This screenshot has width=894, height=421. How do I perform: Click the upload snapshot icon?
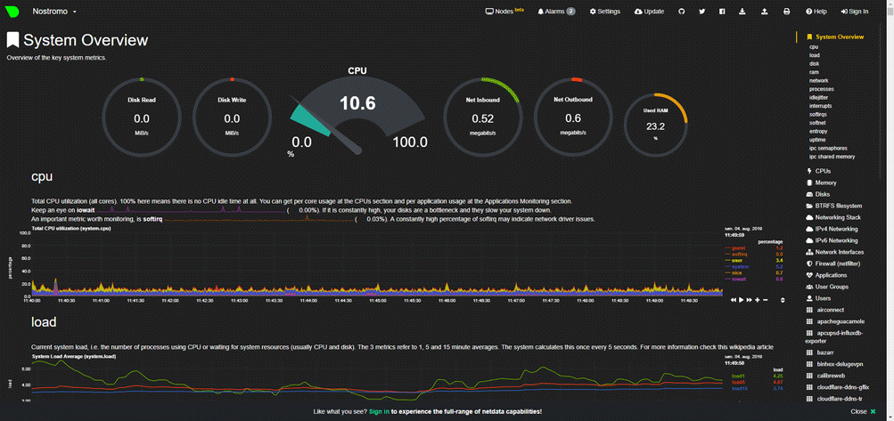pos(764,12)
